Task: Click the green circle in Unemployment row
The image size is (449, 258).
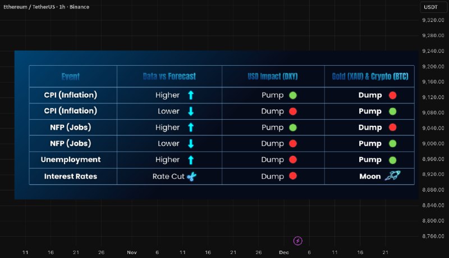Action: 393,160
